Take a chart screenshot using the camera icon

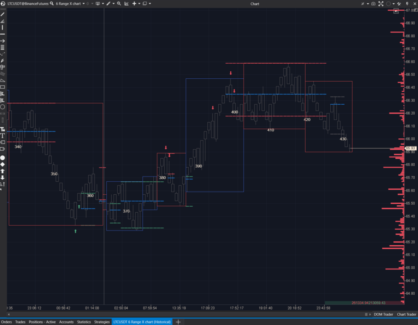[373, 4]
